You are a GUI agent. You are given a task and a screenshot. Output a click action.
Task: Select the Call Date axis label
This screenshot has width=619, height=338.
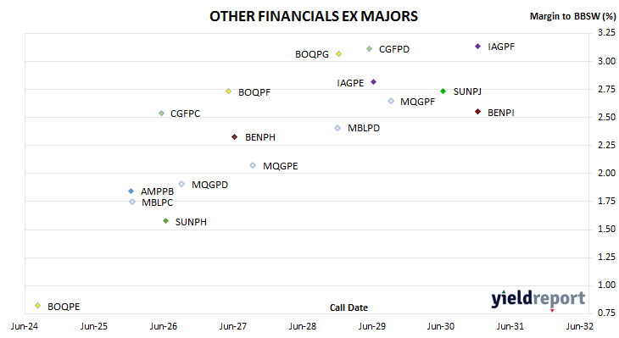click(x=349, y=308)
